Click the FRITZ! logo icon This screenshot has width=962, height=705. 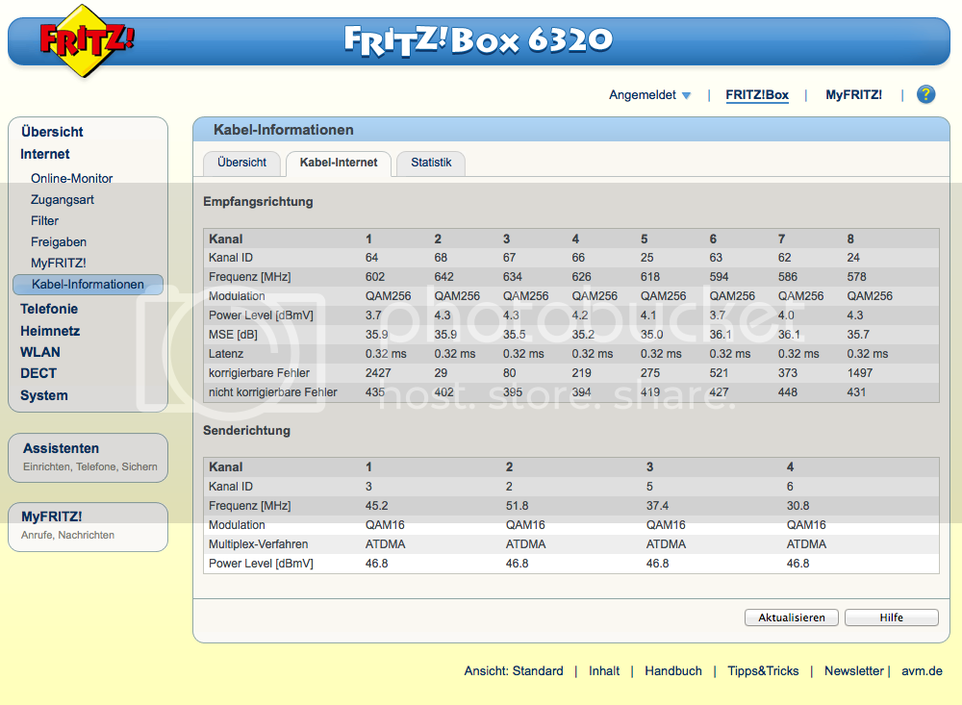pyautogui.click(x=87, y=40)
